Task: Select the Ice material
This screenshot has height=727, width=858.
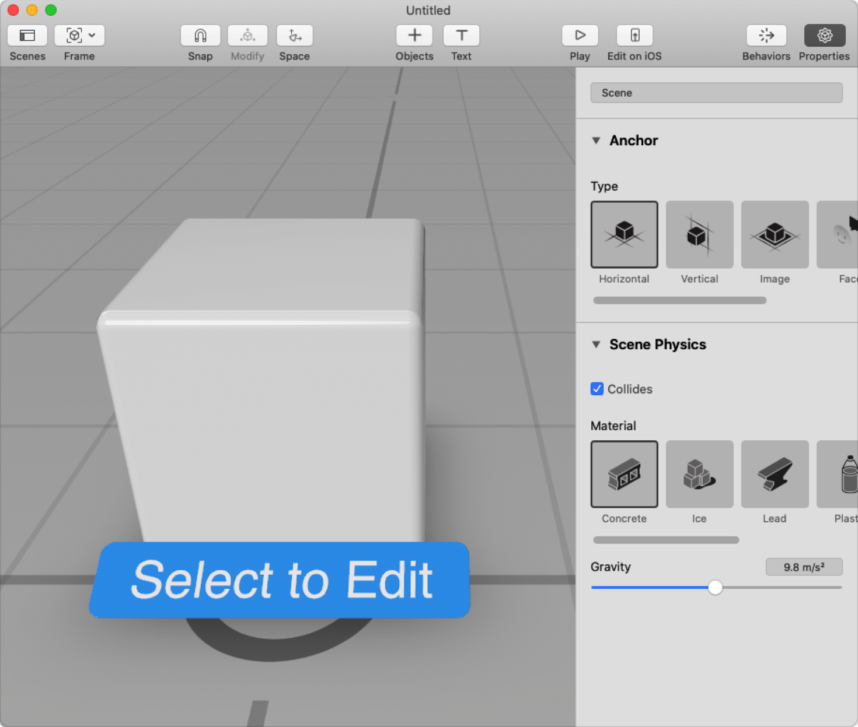Action: [699, 474]
